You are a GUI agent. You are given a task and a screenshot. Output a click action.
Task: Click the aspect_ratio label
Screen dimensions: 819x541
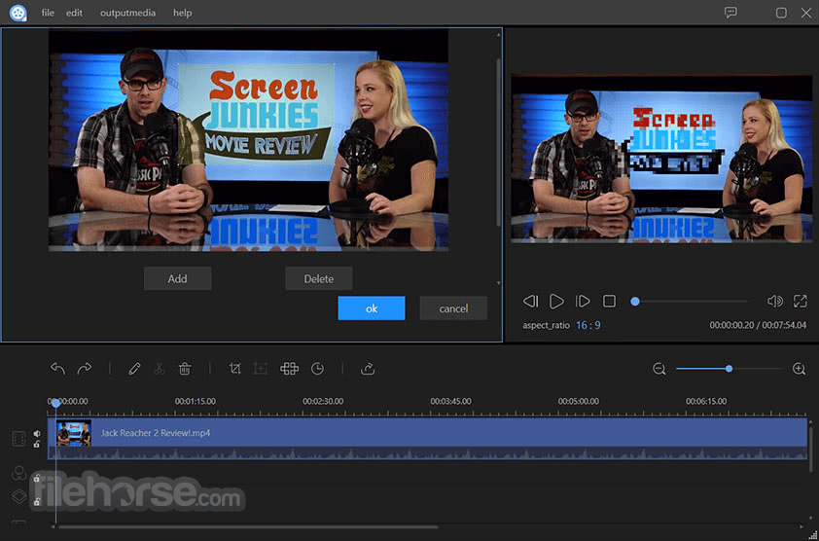tap(546, 325)
